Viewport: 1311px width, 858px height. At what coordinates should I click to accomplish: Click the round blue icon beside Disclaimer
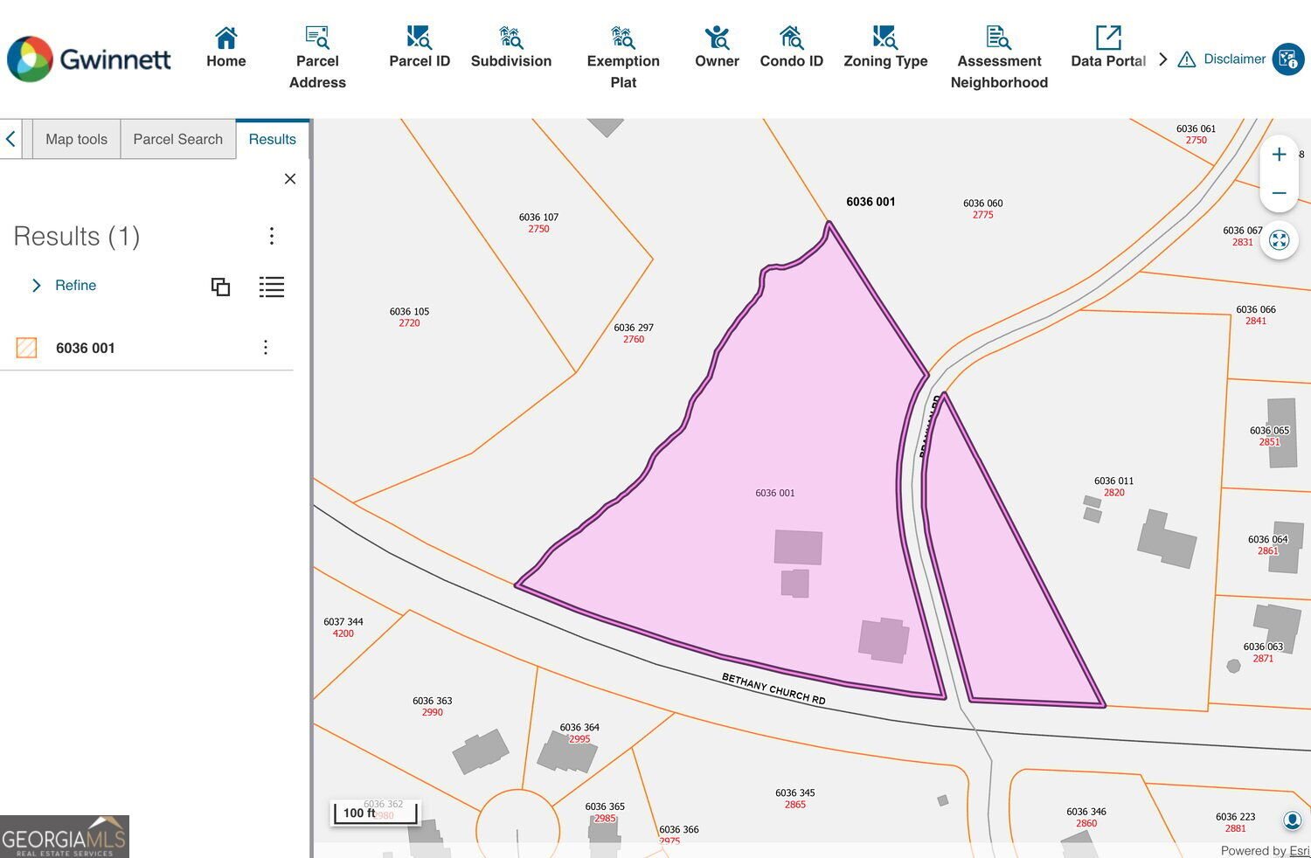1288,59
